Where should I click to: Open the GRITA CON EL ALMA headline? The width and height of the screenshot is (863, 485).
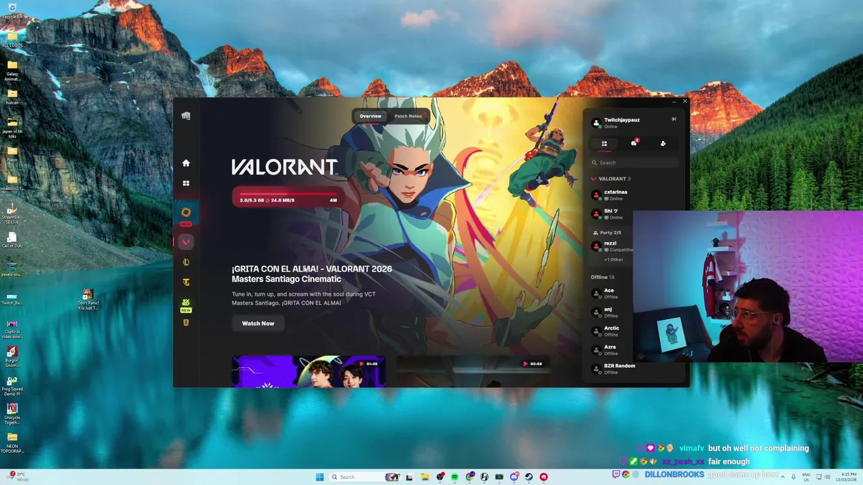311,273
